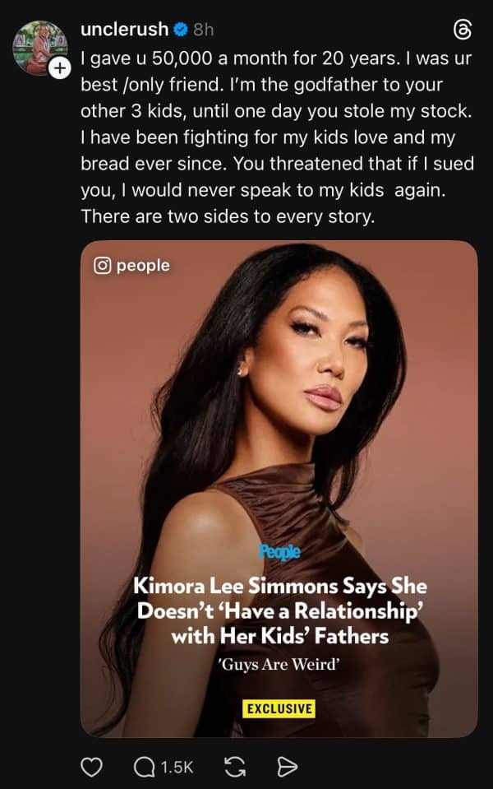Like the post with the heart icon
Image resolution: width=493 pixels, height=789 pixels.
click(x=91, y=767)
